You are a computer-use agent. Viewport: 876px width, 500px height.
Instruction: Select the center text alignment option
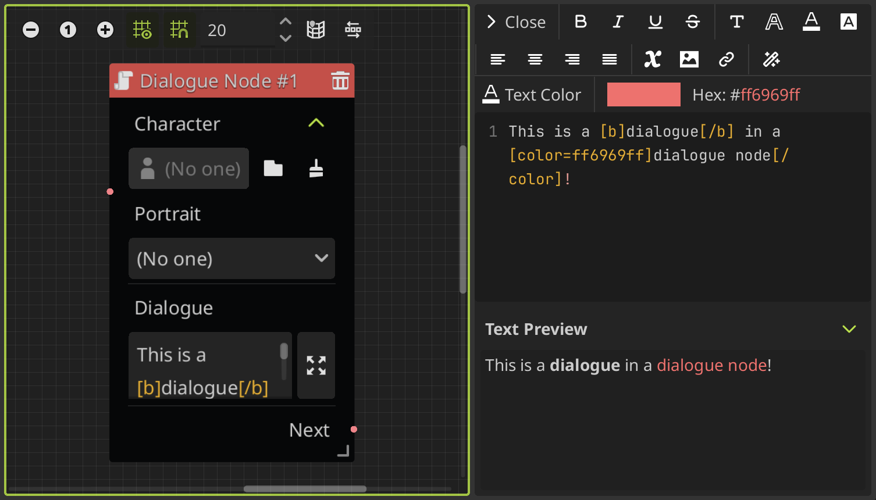535,59
